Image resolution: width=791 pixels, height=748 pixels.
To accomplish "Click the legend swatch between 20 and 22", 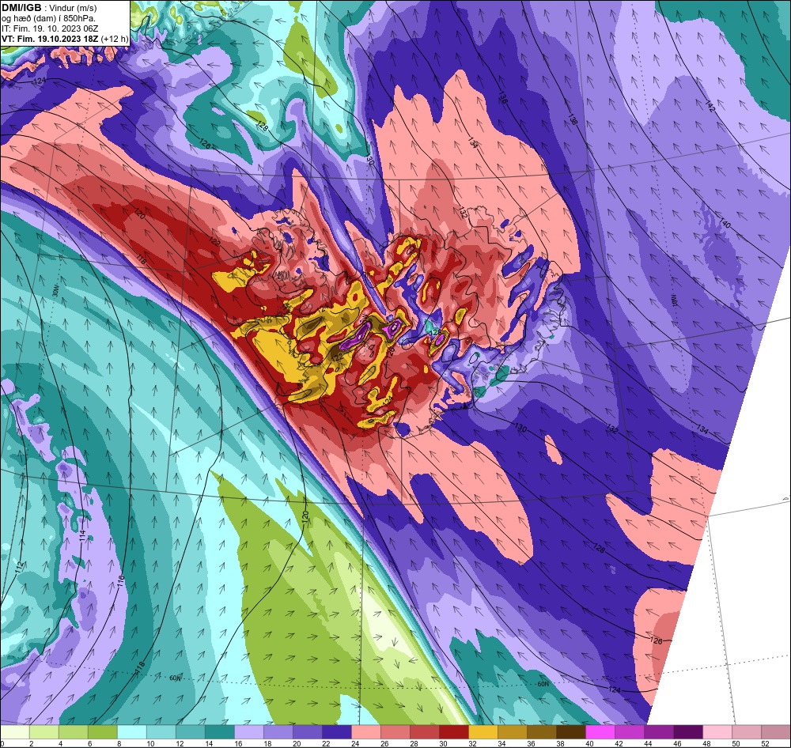I will tap(308, 732).
